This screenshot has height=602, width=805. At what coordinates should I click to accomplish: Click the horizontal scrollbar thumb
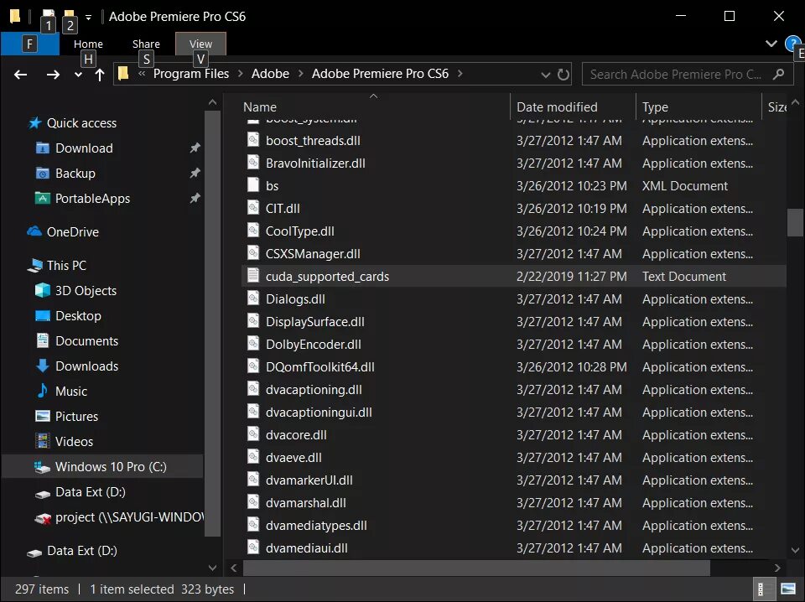[x=476, y=568]
